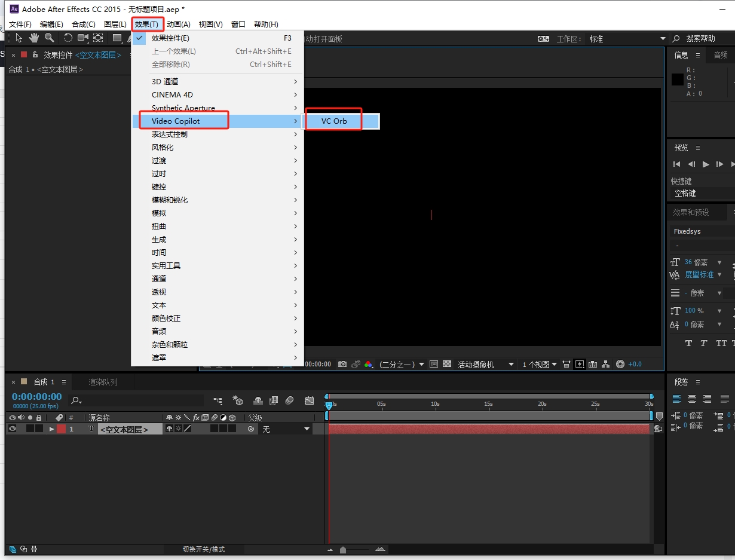Toggle the region of interest button
Screen dimensions: 735x560
(x=434, y=364)
